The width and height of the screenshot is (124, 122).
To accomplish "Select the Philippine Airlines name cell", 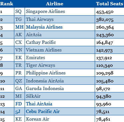I will [x=60, y=73].
